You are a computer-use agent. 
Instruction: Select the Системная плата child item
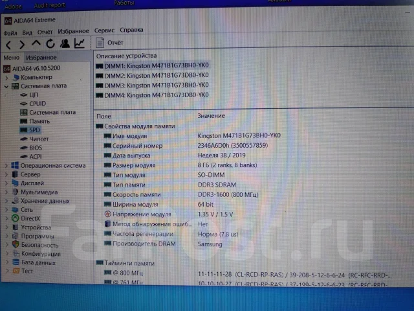point(48,112)
